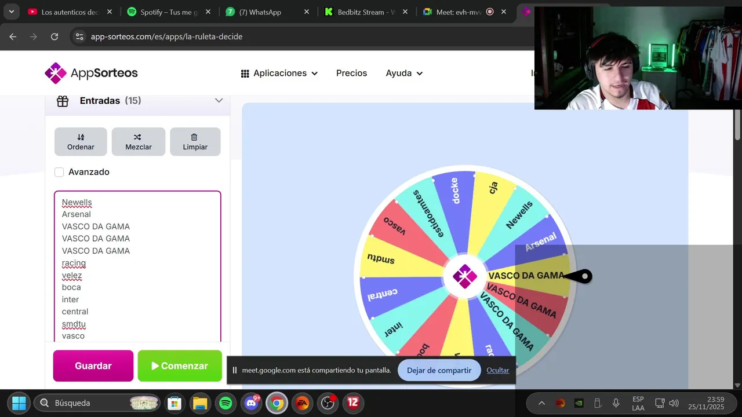Click Chrome icon in taskbar
The image size is (742, 417).
tap(277, 403)
